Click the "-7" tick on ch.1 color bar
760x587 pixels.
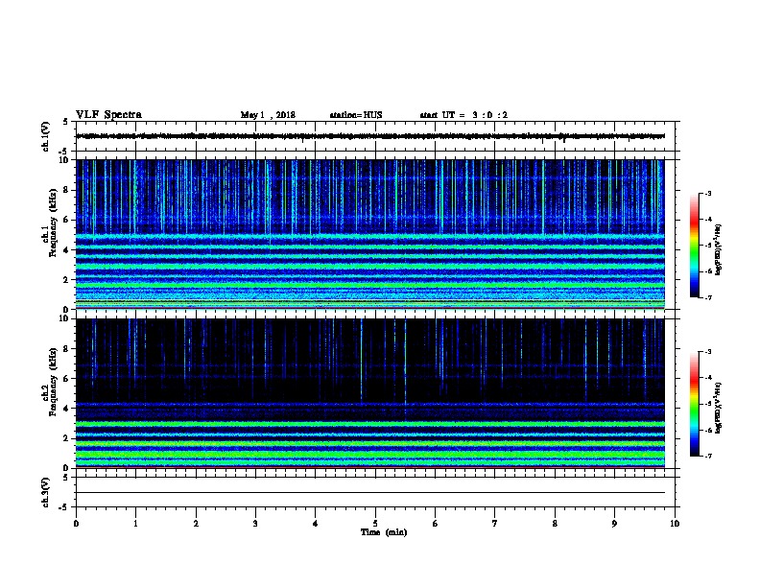(708, 297)
